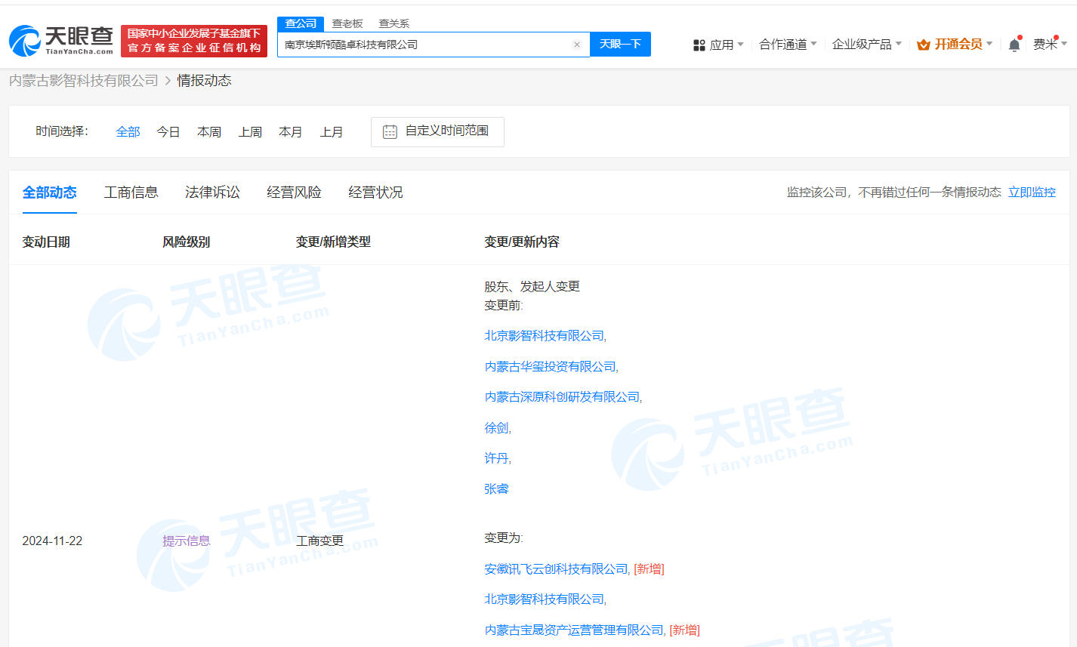1077x647 pixels.
Task: Expand the 合作通道 dropdown menu
Action: pyautogui.click(x=788, y=45)
